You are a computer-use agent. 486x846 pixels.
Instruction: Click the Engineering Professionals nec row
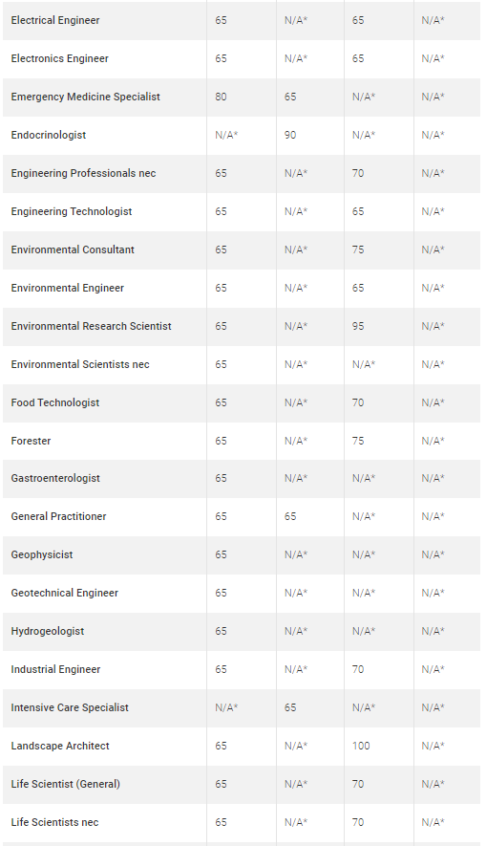point(242,174)
